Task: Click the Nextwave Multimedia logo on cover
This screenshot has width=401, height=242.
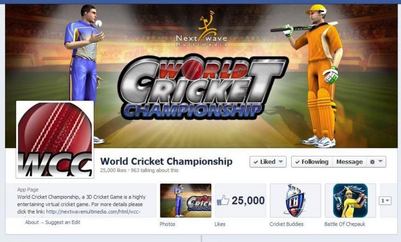Action: [x=202, y=28]
